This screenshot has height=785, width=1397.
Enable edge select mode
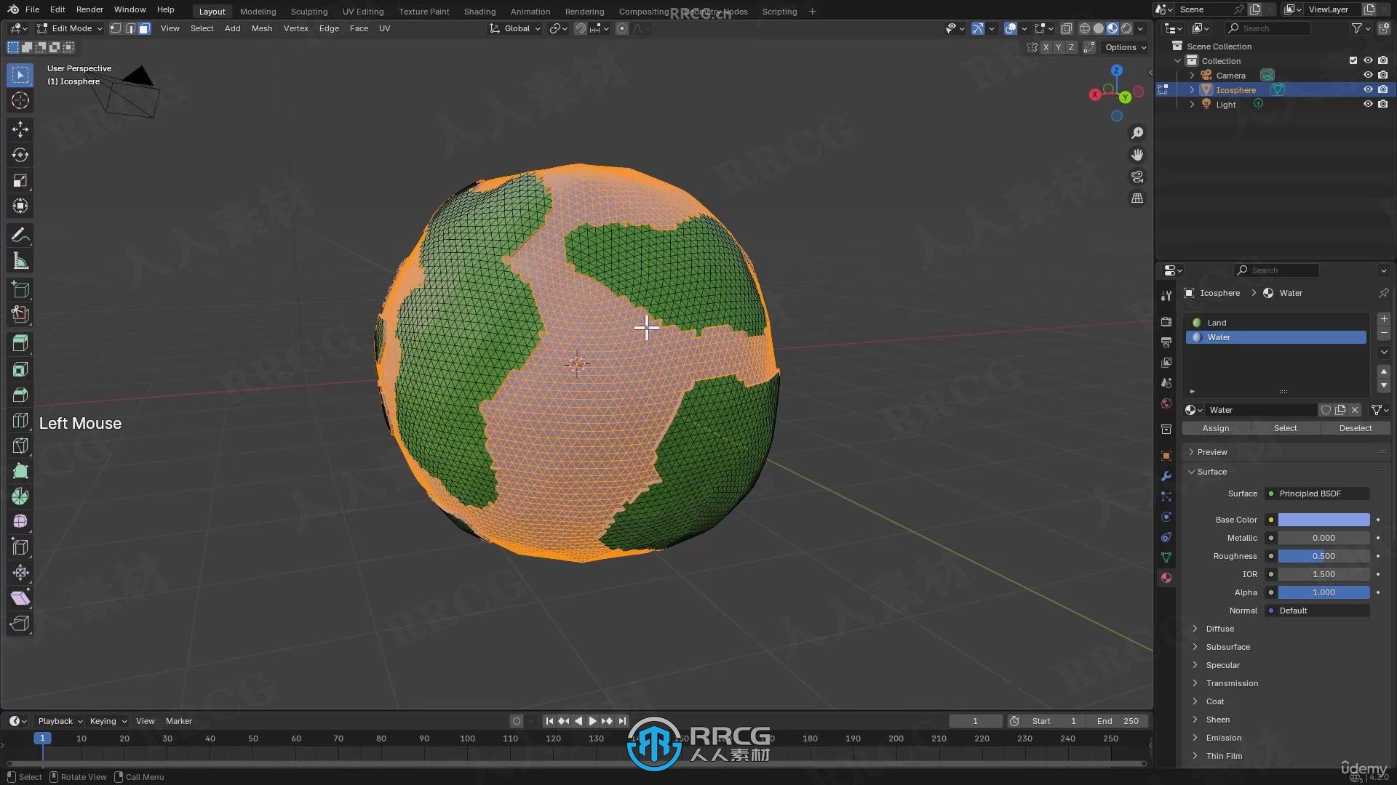point(130,28)
